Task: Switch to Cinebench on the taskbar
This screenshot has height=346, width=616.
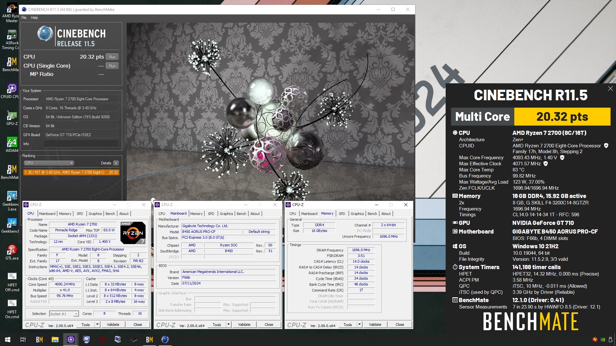Action: click(x=165, y=340)
